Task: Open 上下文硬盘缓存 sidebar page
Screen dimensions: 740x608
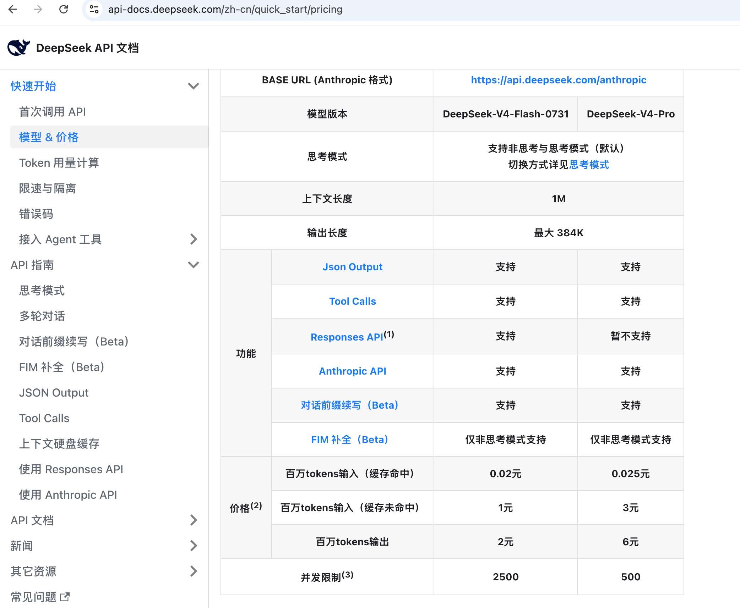Action: (x=59, y=444)
